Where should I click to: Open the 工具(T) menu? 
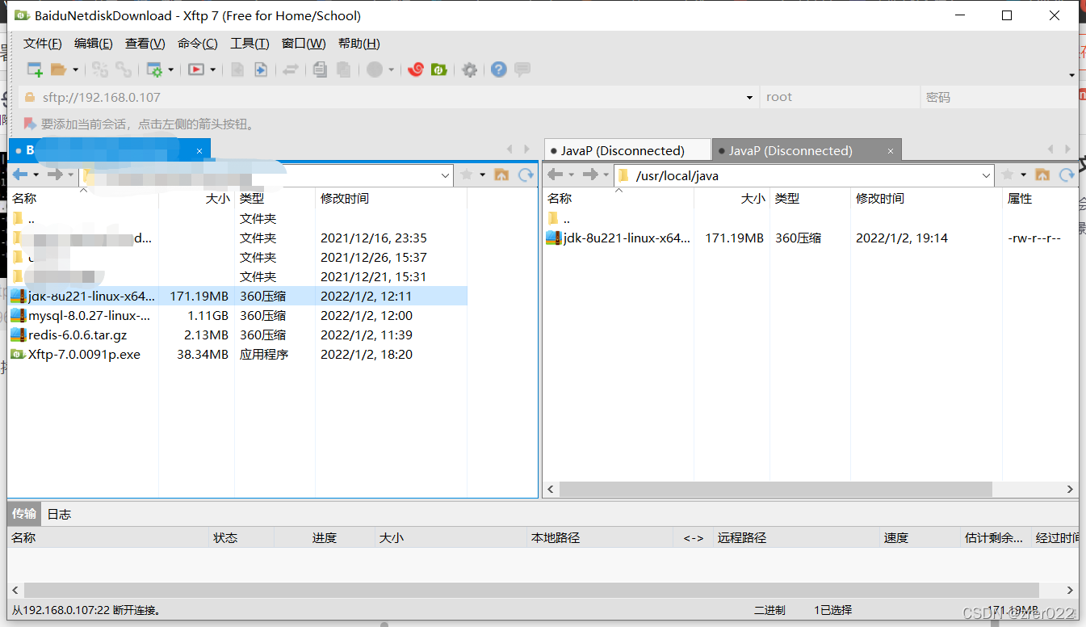pyautogui.click(x=249, y=44)
